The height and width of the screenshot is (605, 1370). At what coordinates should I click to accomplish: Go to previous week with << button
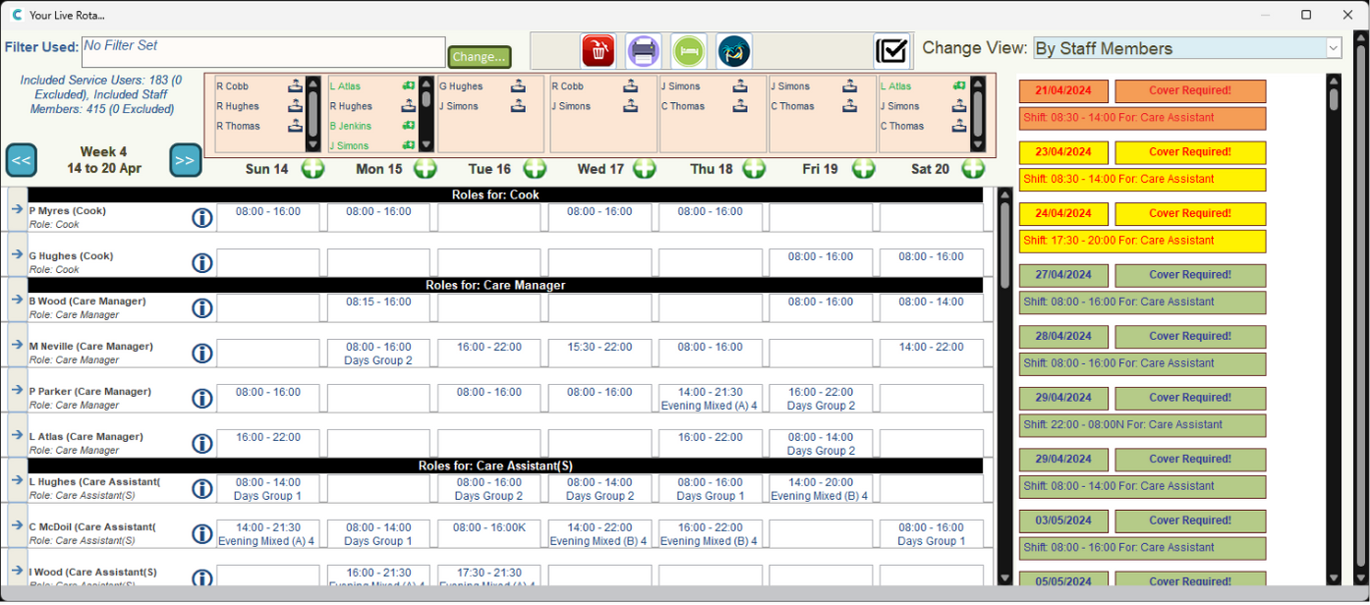click(21, 160)
